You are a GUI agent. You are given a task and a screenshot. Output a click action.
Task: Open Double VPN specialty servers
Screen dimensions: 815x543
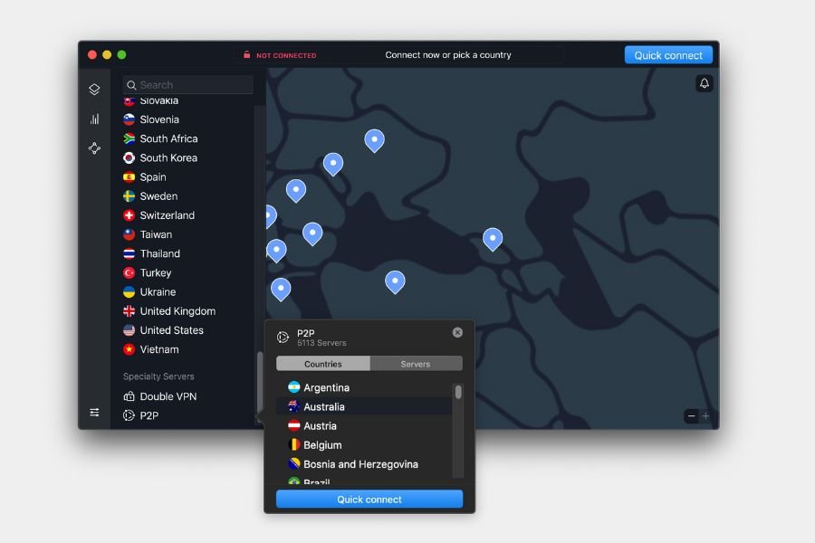pyautogui.click(x=168, y=396)
